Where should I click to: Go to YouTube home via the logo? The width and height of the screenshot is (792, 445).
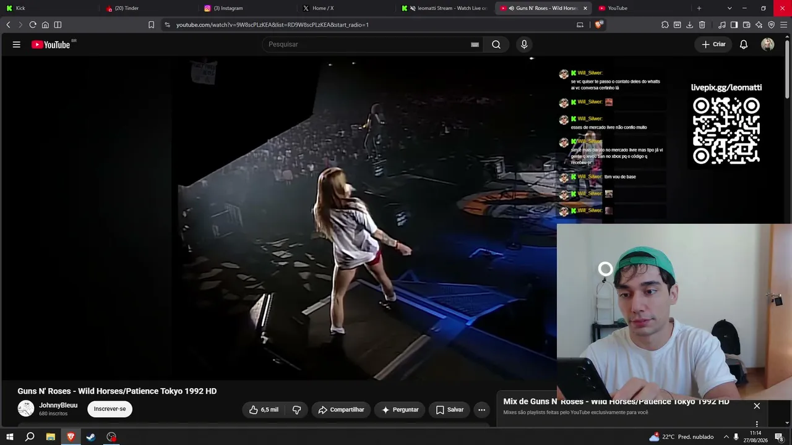pos(51,44)
